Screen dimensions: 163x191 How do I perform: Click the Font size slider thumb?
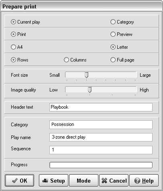pos(87,75)
